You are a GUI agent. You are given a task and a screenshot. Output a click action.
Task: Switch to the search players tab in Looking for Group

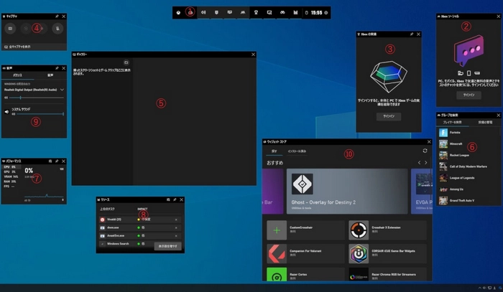(x=452, y=122)
